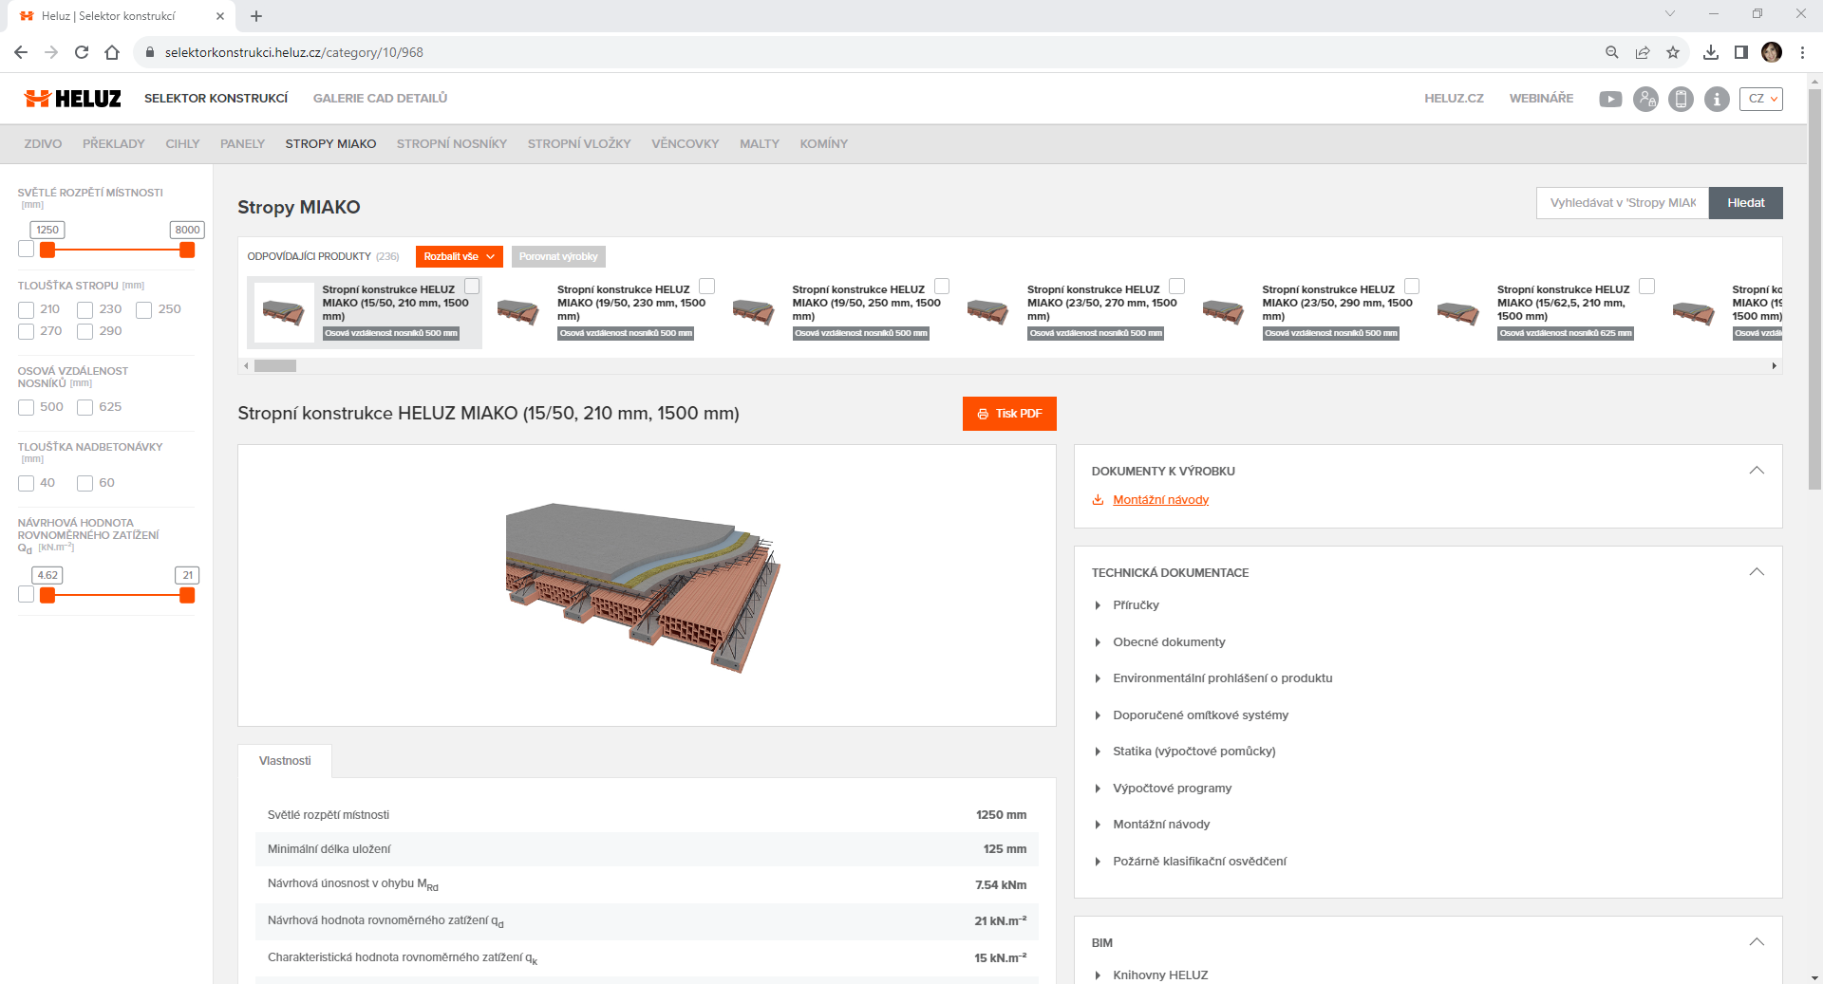Click the světlé rozpětí slider maximum handle

[x=187, y=250]
